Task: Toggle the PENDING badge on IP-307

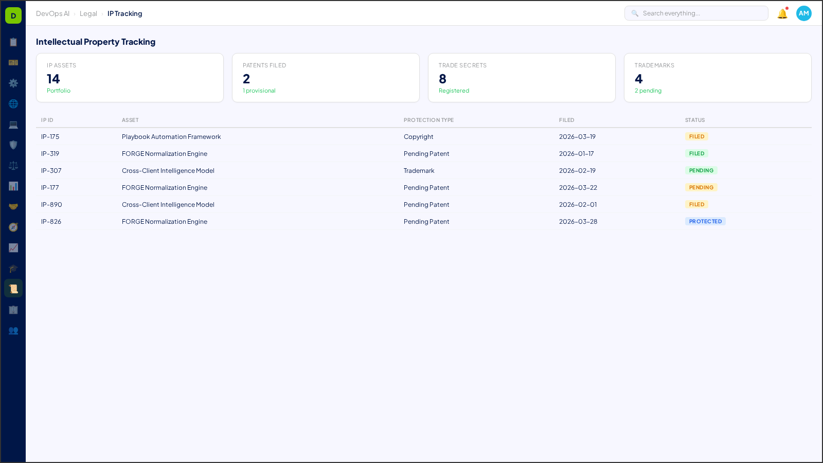Action: [701, 170]
